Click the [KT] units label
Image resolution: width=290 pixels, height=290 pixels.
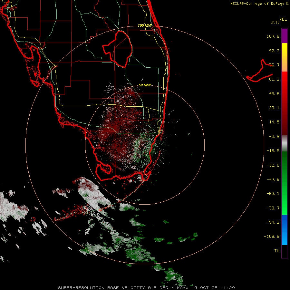click(275, 22)
